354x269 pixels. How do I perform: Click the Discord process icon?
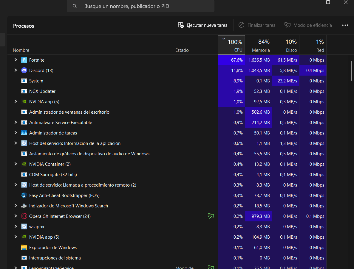click(24, 70)
